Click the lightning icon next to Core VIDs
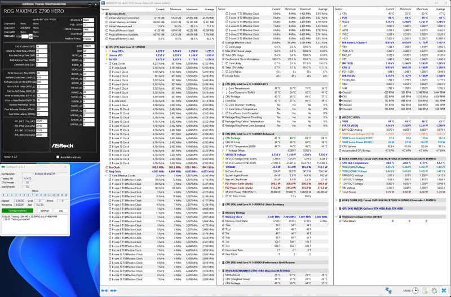The image size is (451, 297). click(110, 51)
